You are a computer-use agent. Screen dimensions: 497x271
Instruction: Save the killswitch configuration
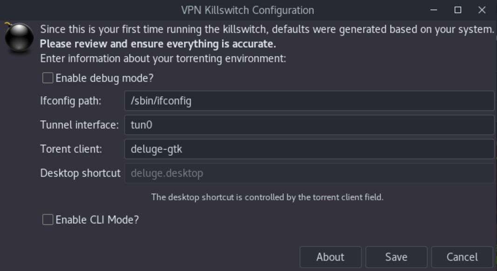pyautogui.click(x=396, y=257)
